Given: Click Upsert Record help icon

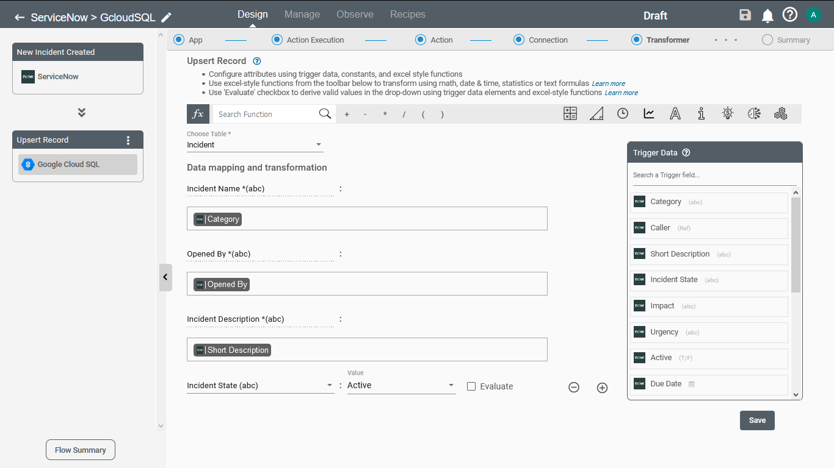Looking at the screenshot, I should [257, 61].
